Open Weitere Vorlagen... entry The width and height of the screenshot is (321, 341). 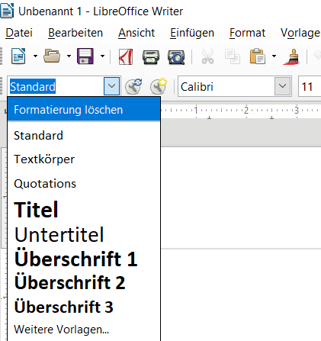(x=84, y=330)
